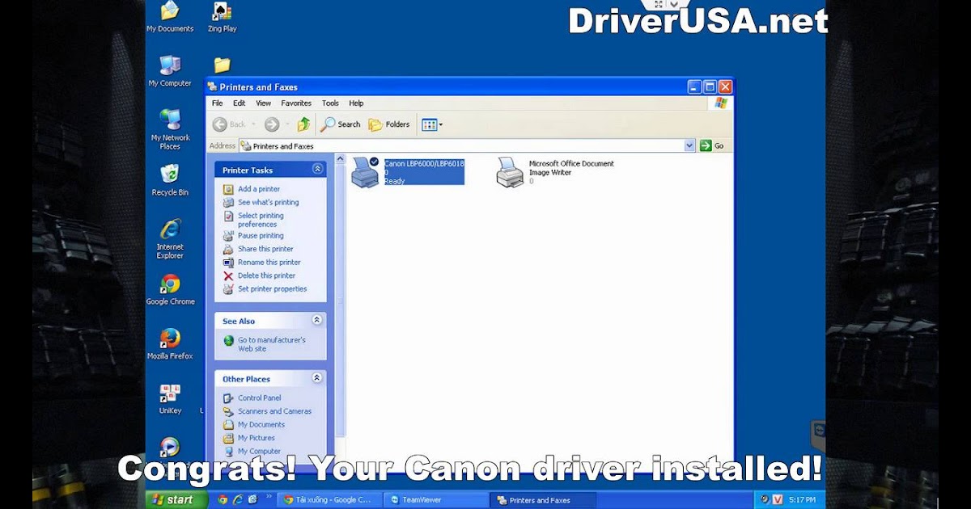Image resolution: width=971 pixels, height=509 pixels.
Task: Click Set printer properties task
Action: click(x=273, y=289)
